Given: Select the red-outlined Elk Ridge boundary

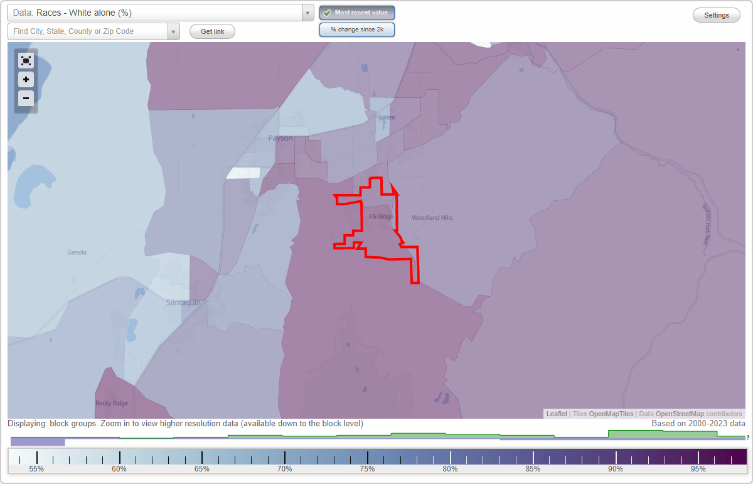Looking at the screenshot, I should click(x=376, y=220).
